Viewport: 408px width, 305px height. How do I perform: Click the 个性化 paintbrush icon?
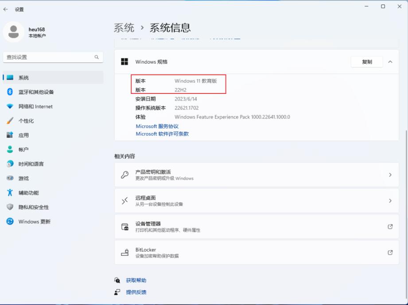point(10,121)
